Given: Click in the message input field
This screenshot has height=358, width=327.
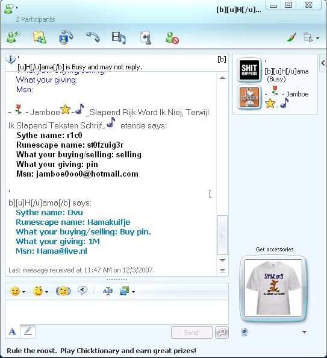Looking at the screenshot, I should (x=117, y=312).
